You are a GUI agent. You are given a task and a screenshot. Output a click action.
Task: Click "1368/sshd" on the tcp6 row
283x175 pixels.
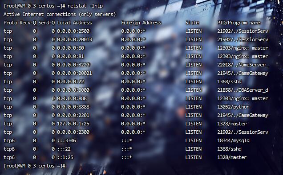[x=230, y=149]
